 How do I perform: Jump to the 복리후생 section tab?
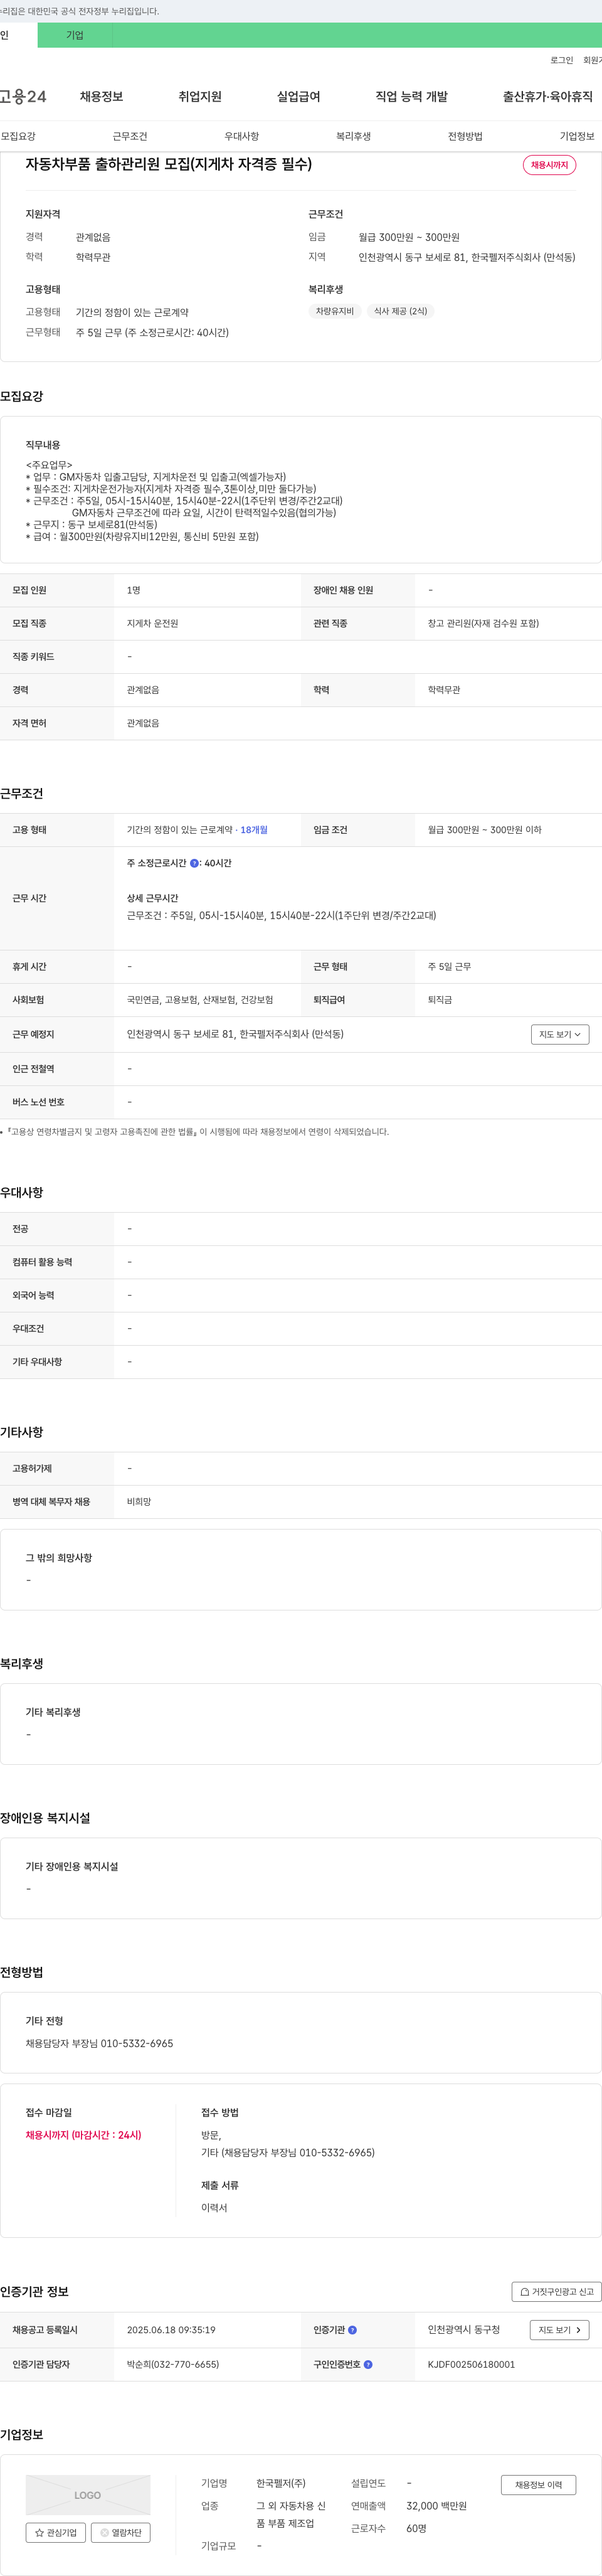[353, 136]
